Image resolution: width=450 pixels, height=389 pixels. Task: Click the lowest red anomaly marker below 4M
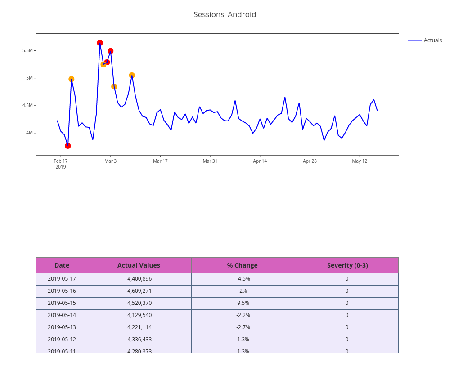(68, 146)
